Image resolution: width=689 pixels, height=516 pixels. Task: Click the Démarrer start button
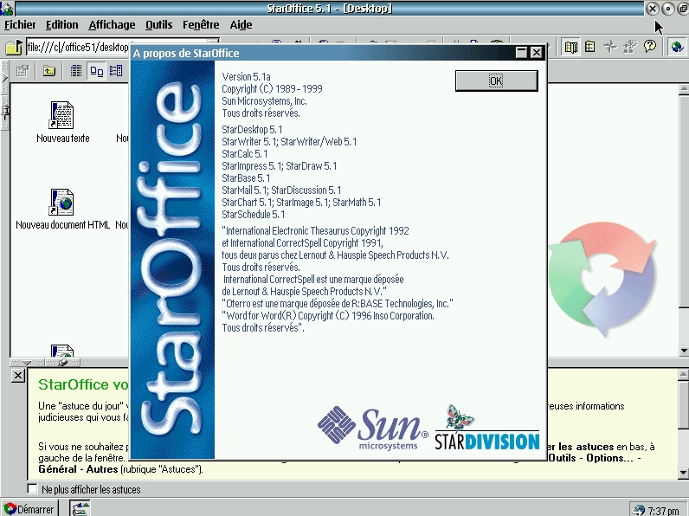click(x=29, y=509)
